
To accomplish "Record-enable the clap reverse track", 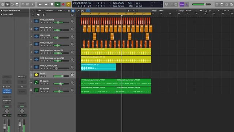I will pos(48,38).
